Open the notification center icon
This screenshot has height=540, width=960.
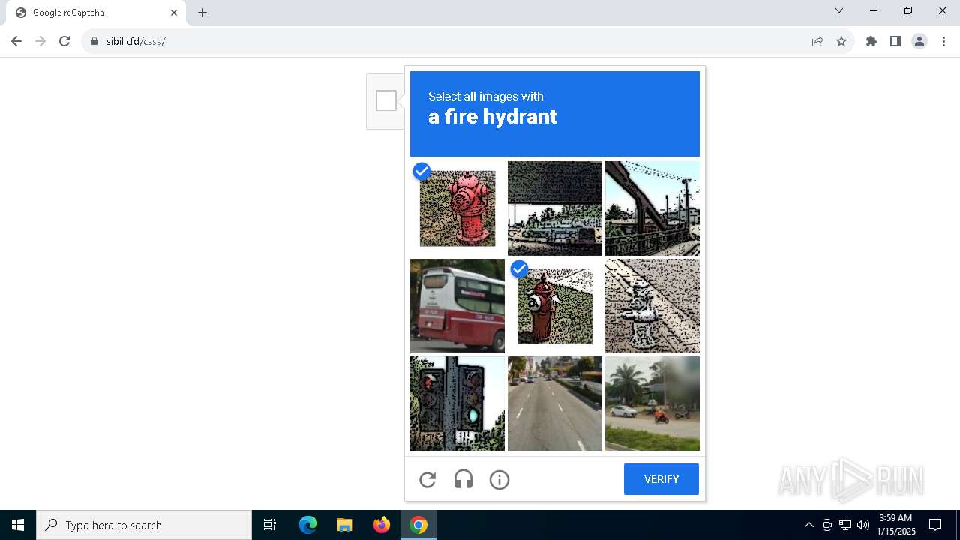click(x=935, y=525)
